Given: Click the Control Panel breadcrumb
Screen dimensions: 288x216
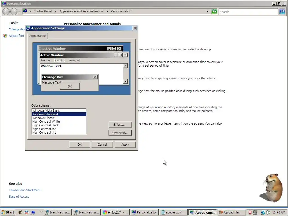Looking at the screenshot, I should click(43, 11).
